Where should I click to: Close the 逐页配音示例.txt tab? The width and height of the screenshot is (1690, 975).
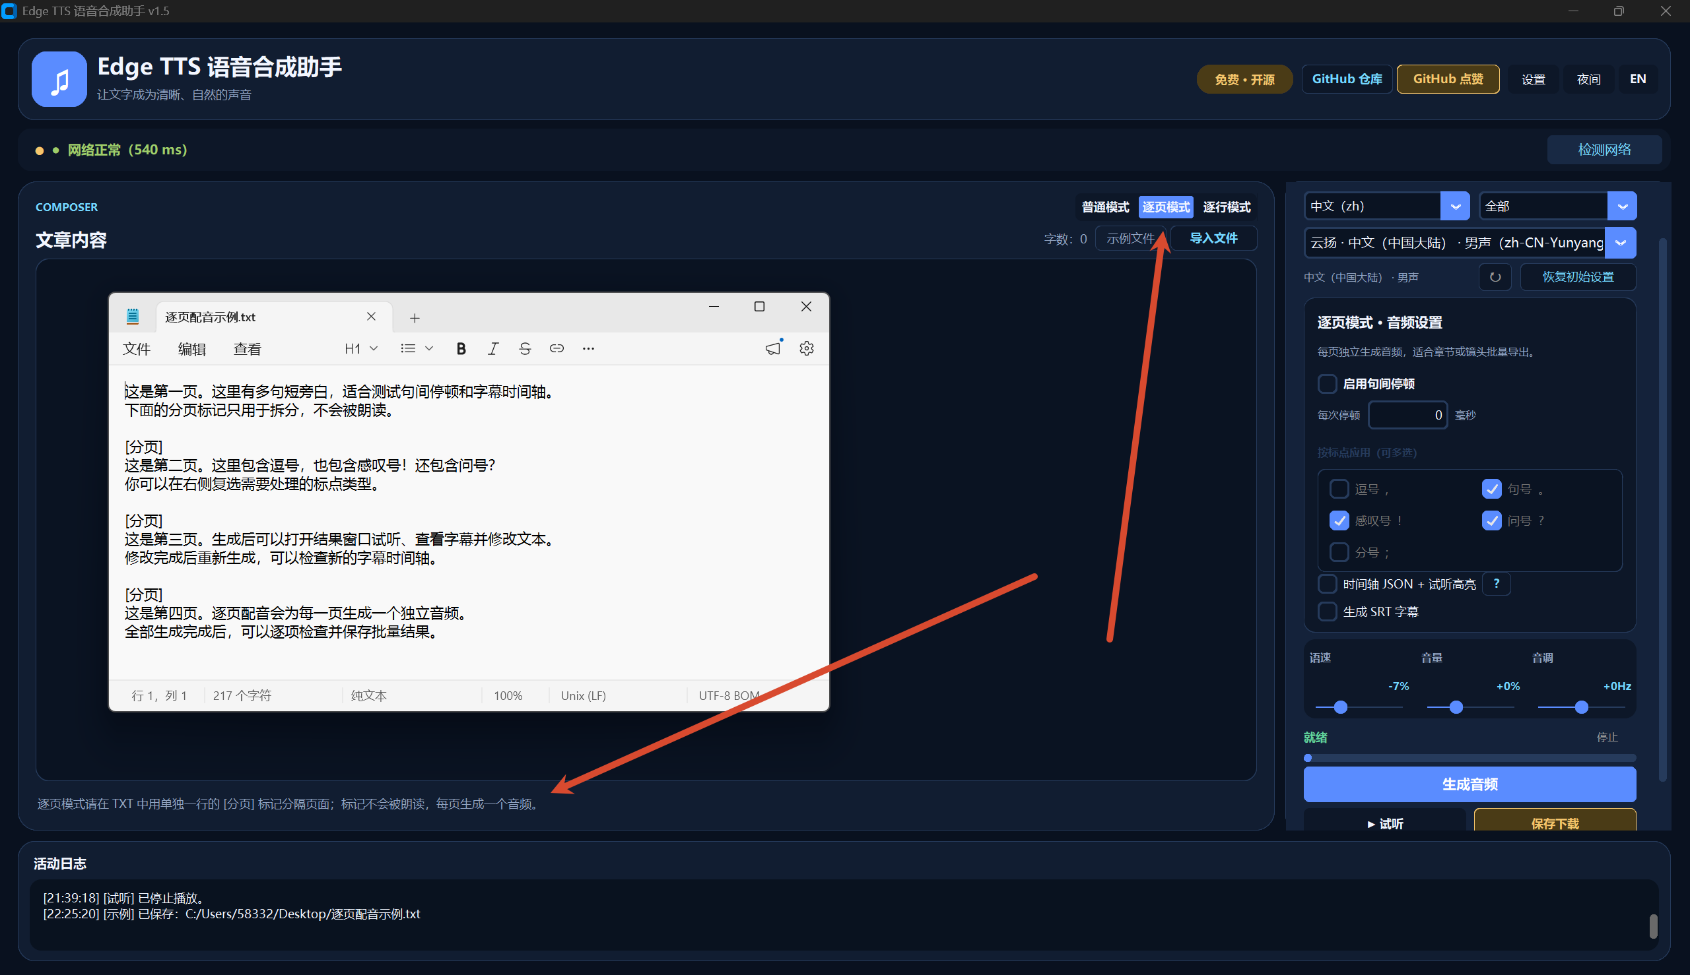coord(371,316)
